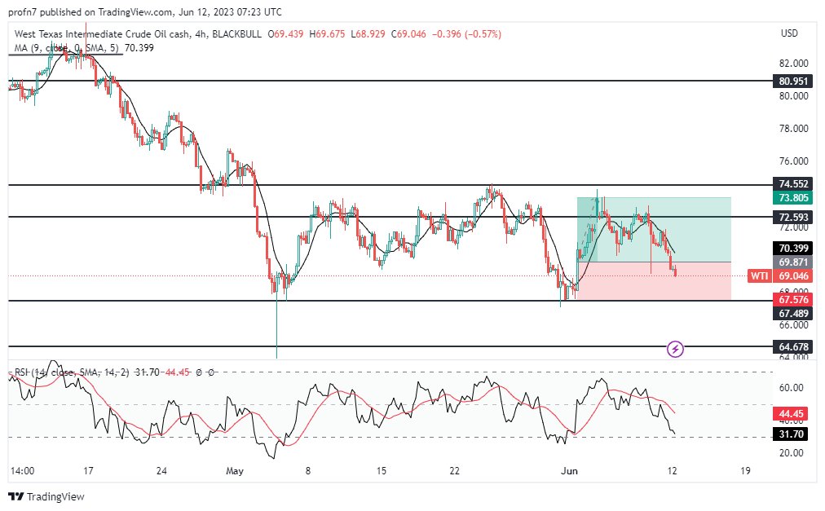825x511 pixels.
Task: Click the BLACKBULL exchange name in the legend
Action: pyautogui.click(x=236, y=34)
